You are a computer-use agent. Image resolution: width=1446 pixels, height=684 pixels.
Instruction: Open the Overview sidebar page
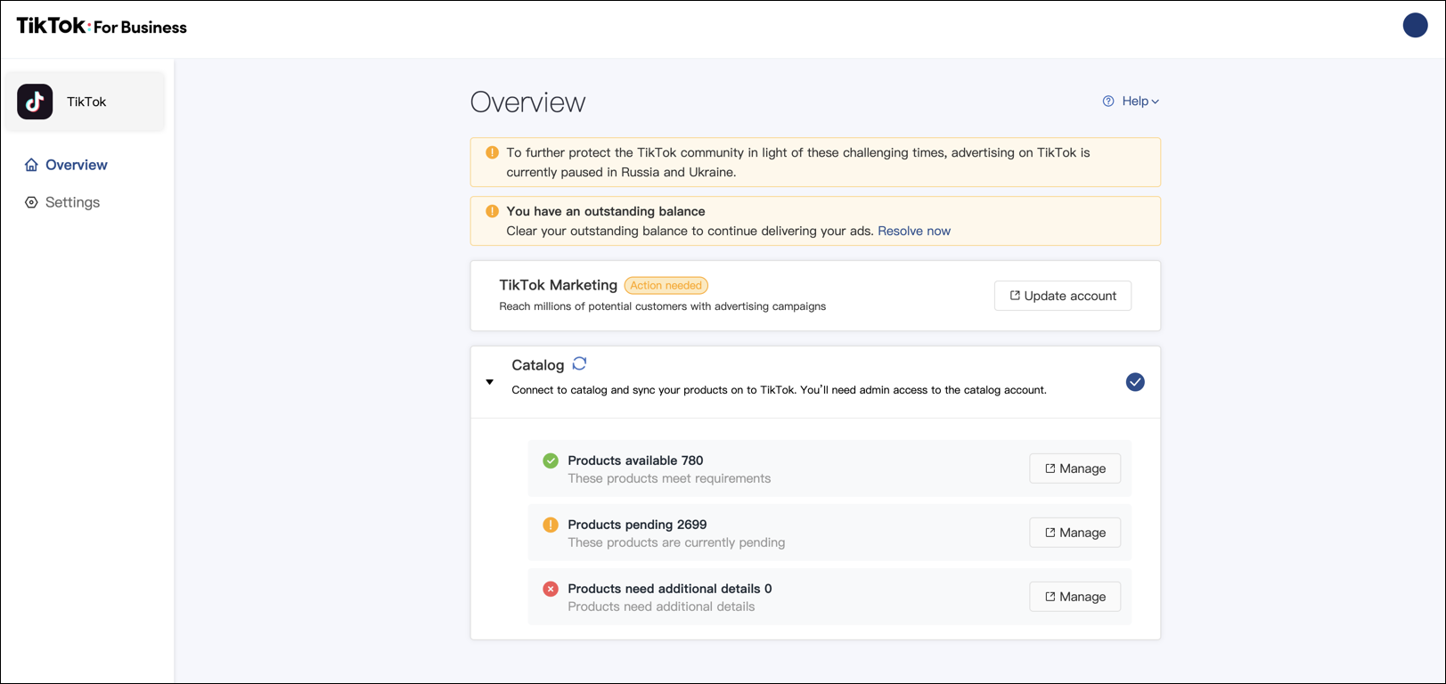[76, 165]
